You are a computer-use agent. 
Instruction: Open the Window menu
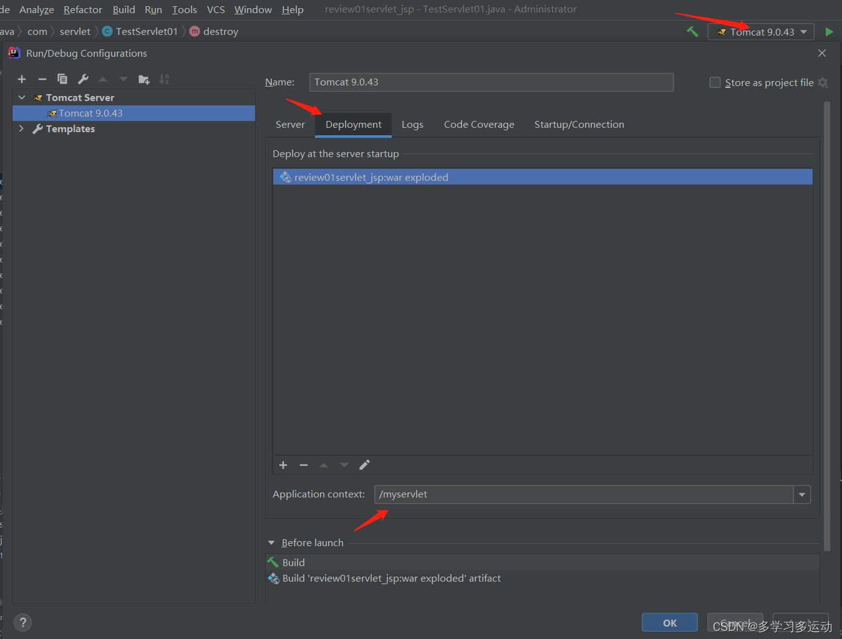click(253, 9)
